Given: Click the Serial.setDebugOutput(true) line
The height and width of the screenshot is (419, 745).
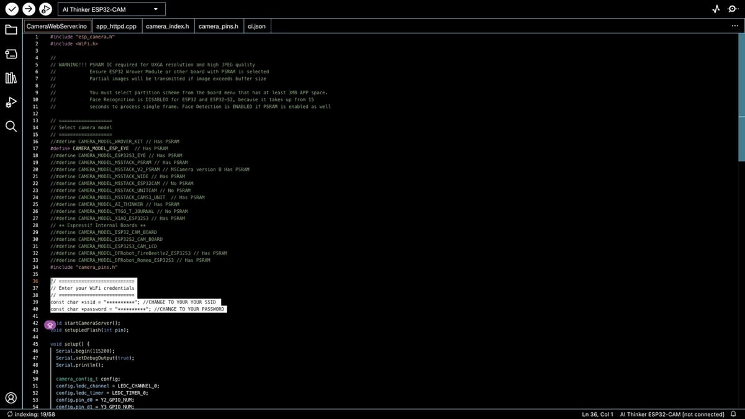Looking at the screenshot, I should [x=95, y=358].
